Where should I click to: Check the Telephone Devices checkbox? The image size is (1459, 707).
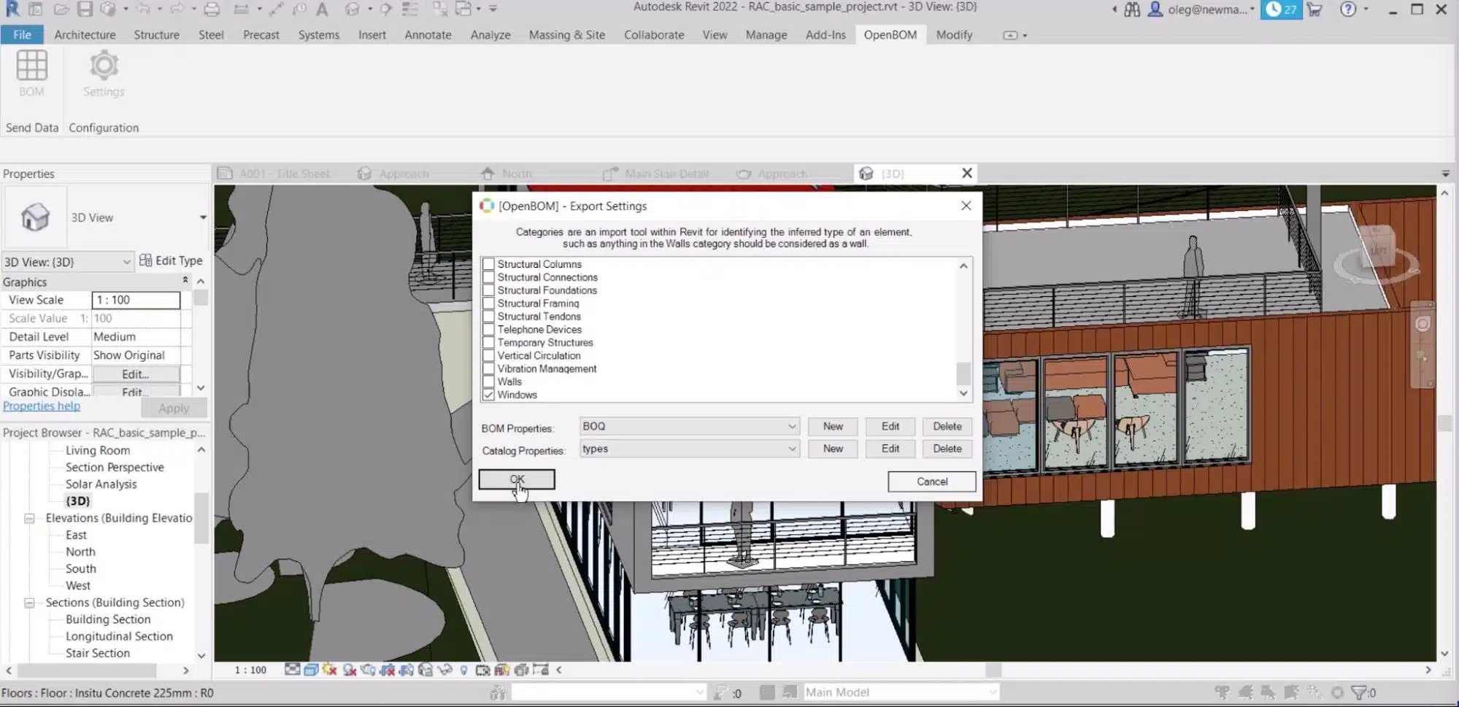point(489,330)
